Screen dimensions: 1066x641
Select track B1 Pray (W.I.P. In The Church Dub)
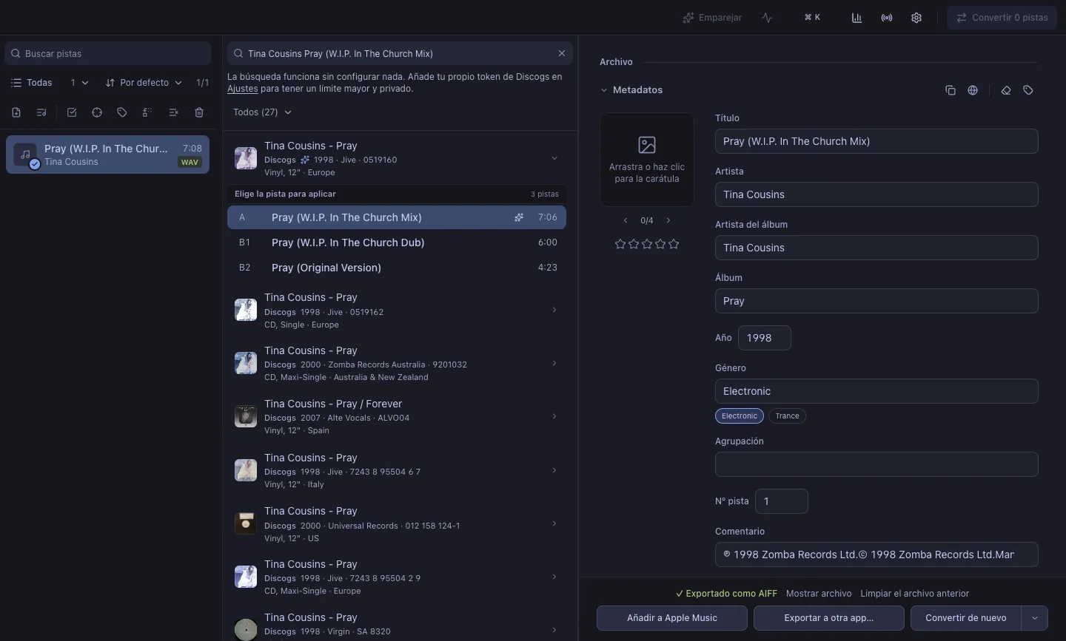tap(397, 243)
